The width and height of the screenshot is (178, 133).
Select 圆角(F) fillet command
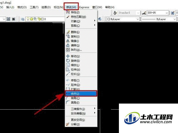pyautogui.click(x=81, y=102)
